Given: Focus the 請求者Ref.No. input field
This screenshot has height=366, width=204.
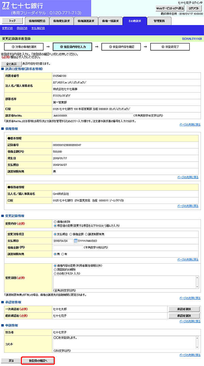Looking at the screenshot, I should pos(93,116).
